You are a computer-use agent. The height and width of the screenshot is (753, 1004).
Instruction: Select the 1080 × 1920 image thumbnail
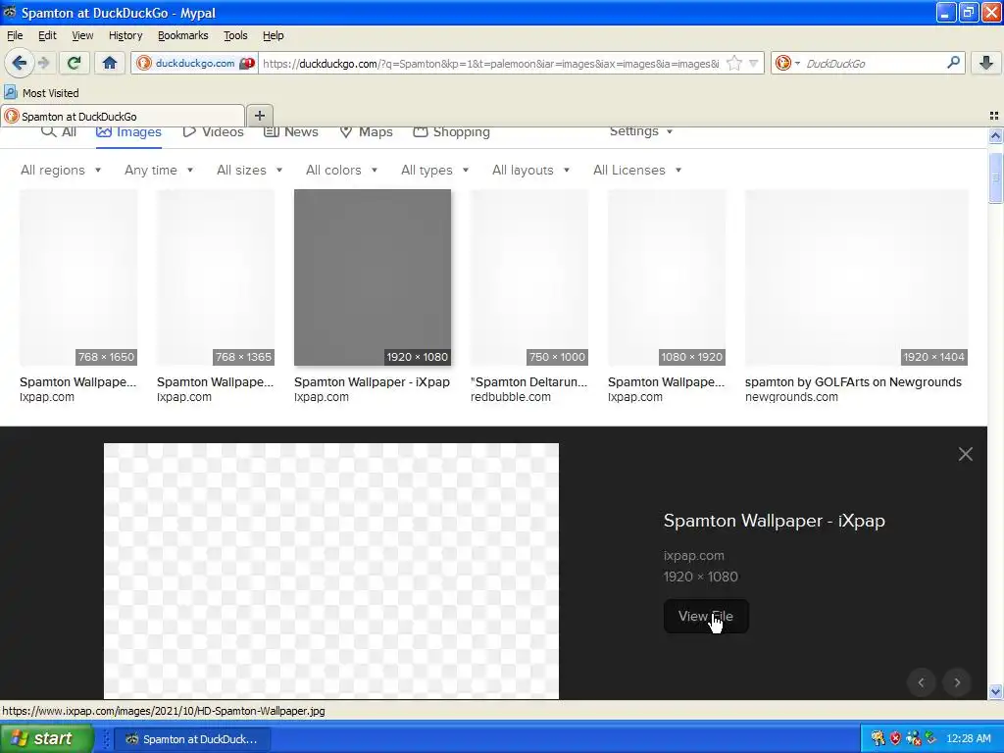pos(667,277)
